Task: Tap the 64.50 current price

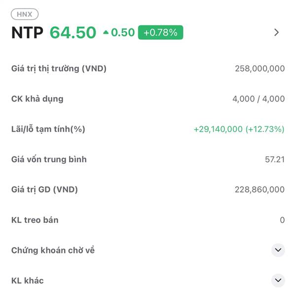Action: (x=73, y=33)
